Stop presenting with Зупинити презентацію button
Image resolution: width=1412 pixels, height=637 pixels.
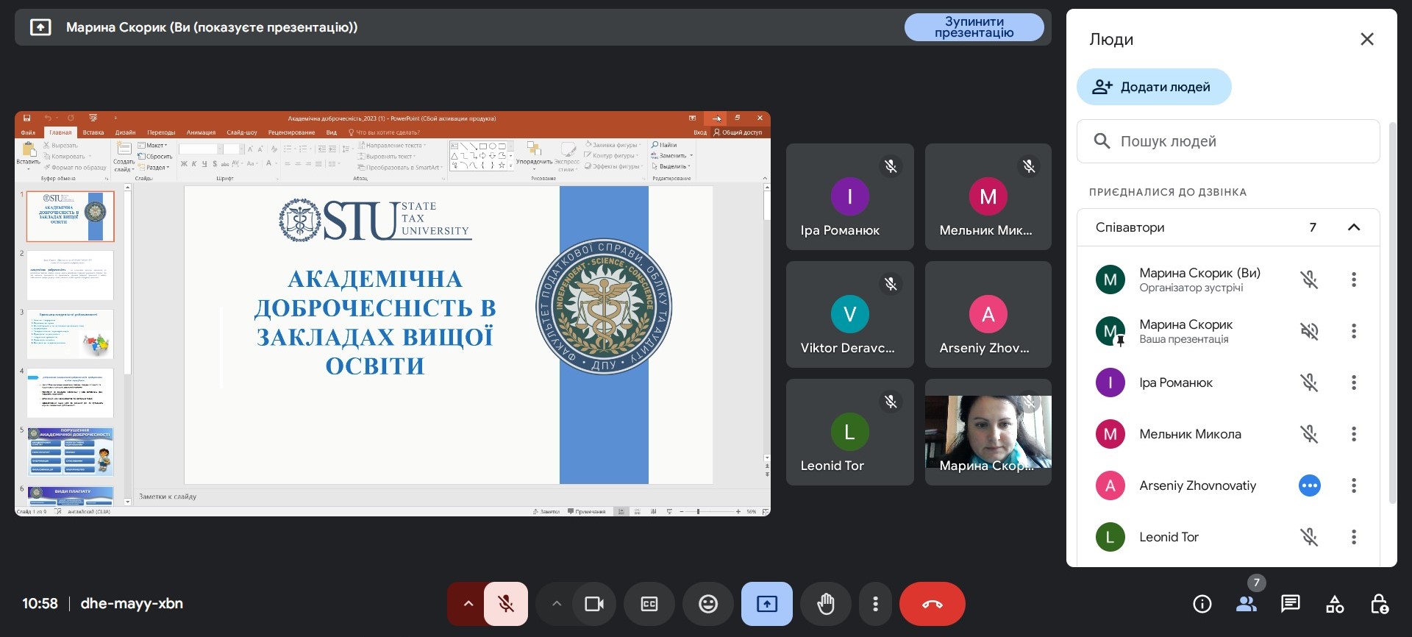974,27
